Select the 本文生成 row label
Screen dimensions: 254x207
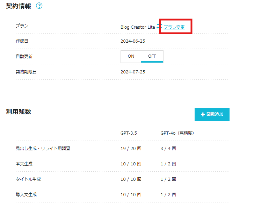(24, 164)
